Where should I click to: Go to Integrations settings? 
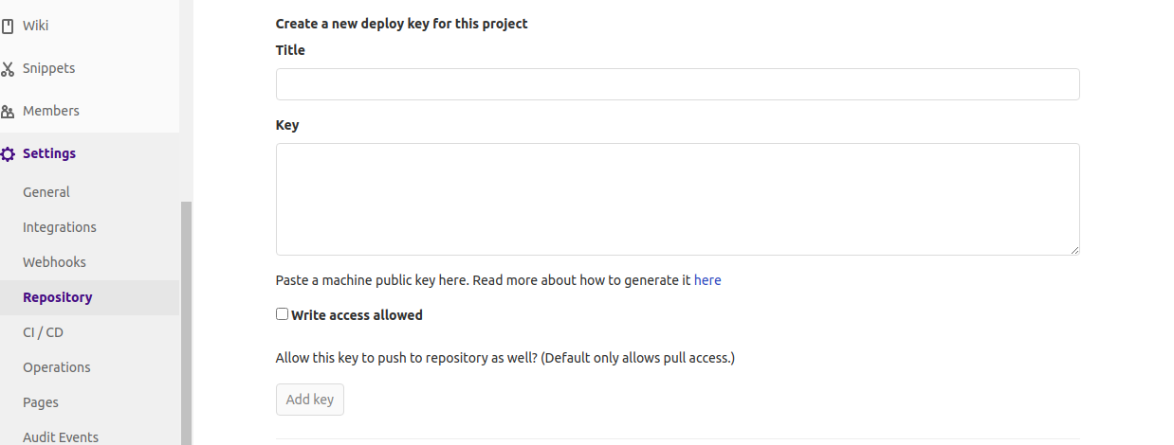click(60, 227)
